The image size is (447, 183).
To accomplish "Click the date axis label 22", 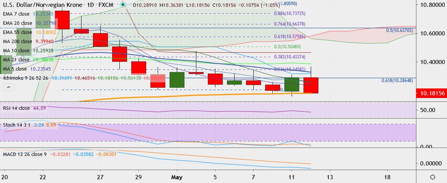I will click(43, 177).
